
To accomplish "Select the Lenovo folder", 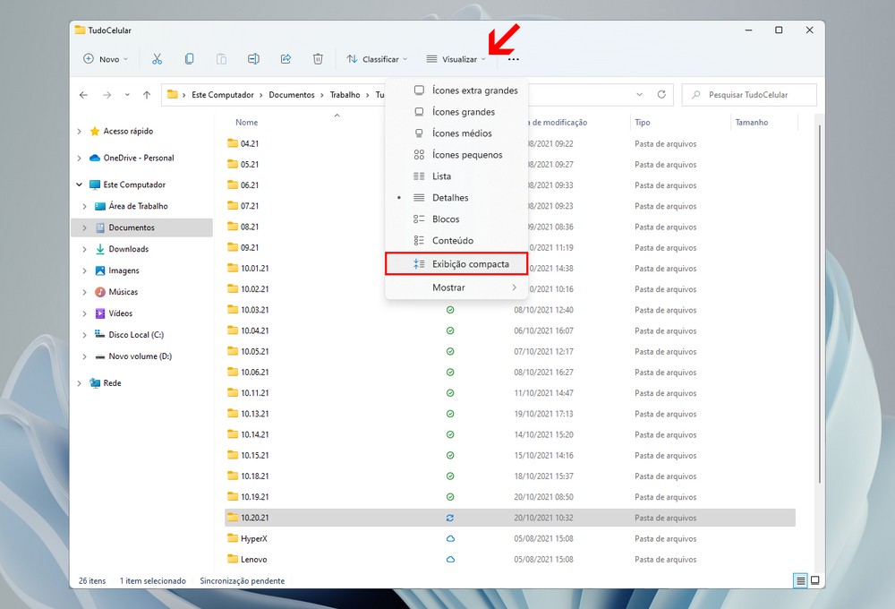I will (x=254, y=560).
